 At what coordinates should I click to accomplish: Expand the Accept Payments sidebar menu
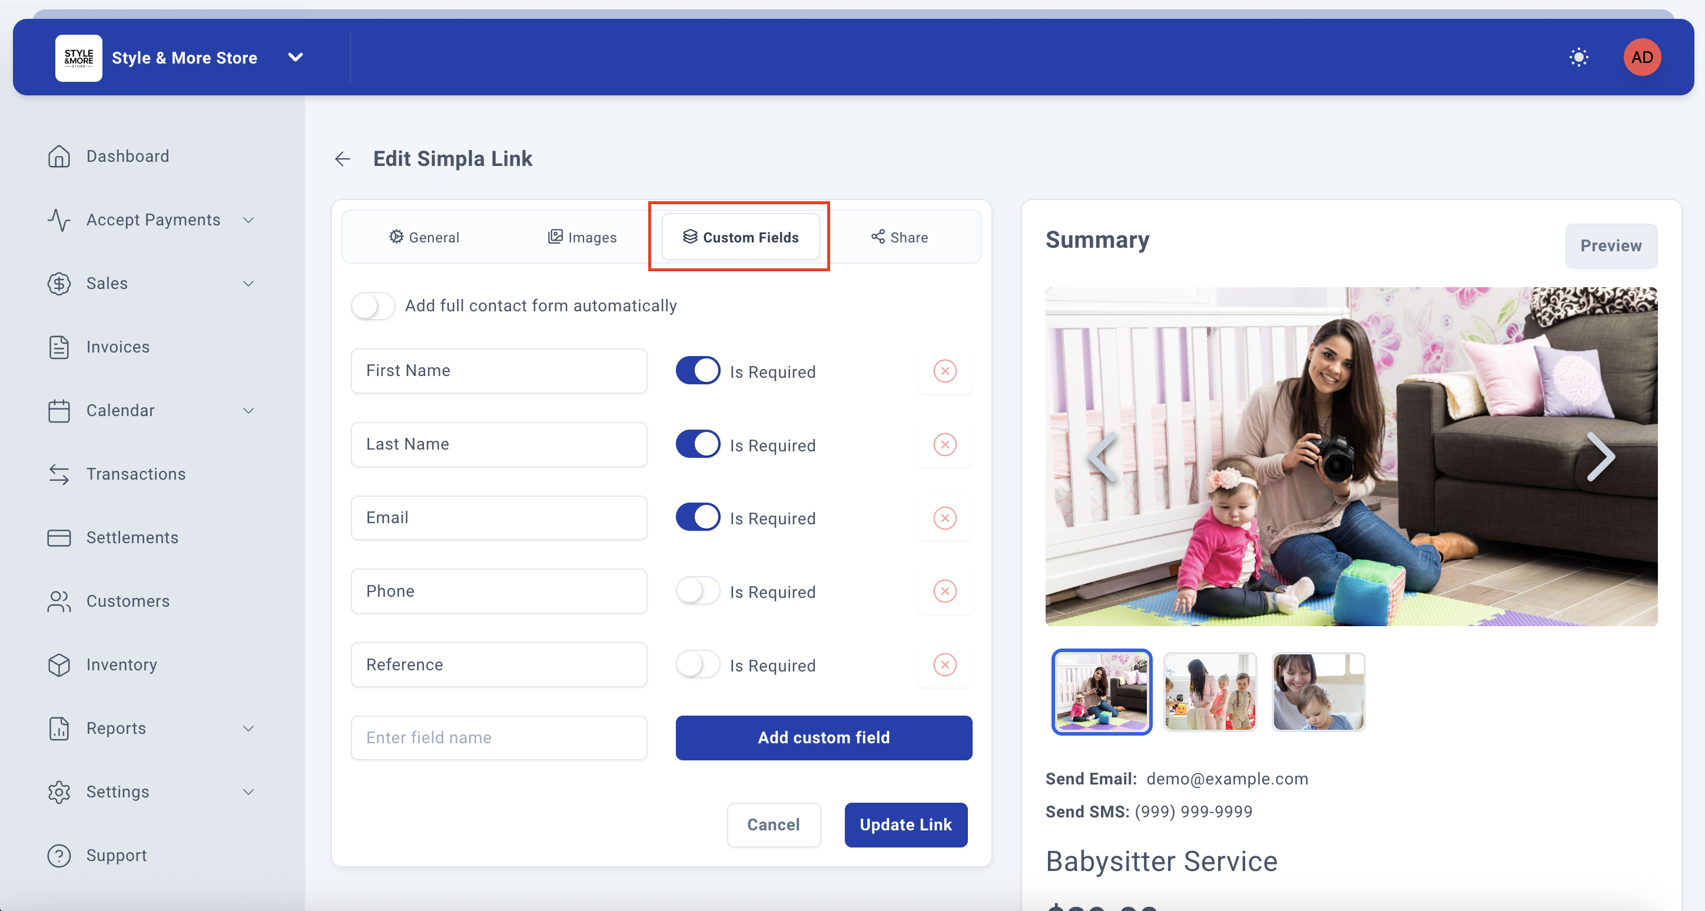pyautogui.click(x=153, y=220)
